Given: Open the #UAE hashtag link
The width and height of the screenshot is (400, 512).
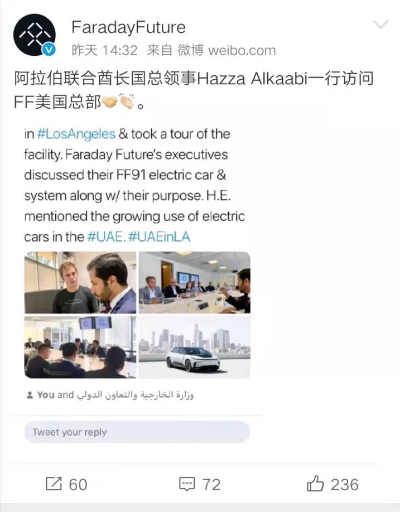Looking at the screenshot, I should (106, 236).
